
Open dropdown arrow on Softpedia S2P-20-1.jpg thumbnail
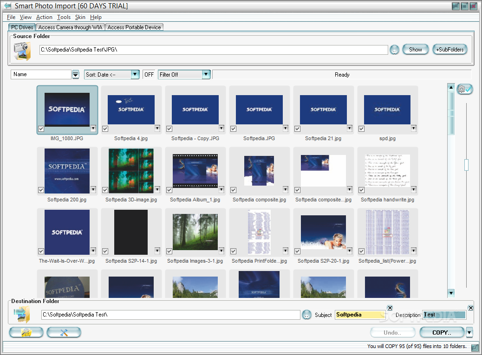(350, 251)
